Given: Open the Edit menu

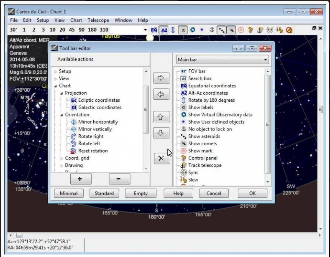Looking at the screenshot, I should (x=27, y=20).
